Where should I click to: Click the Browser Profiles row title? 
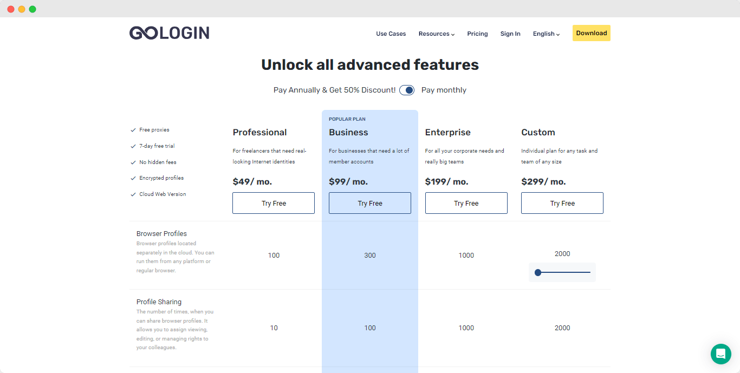tap(161, 234)
